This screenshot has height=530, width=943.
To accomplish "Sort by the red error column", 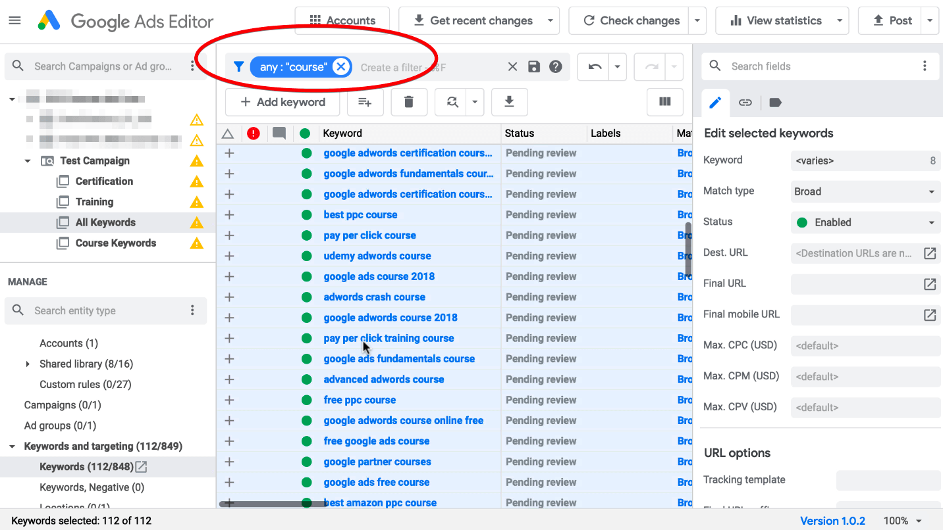I will (x=254, y=133).
